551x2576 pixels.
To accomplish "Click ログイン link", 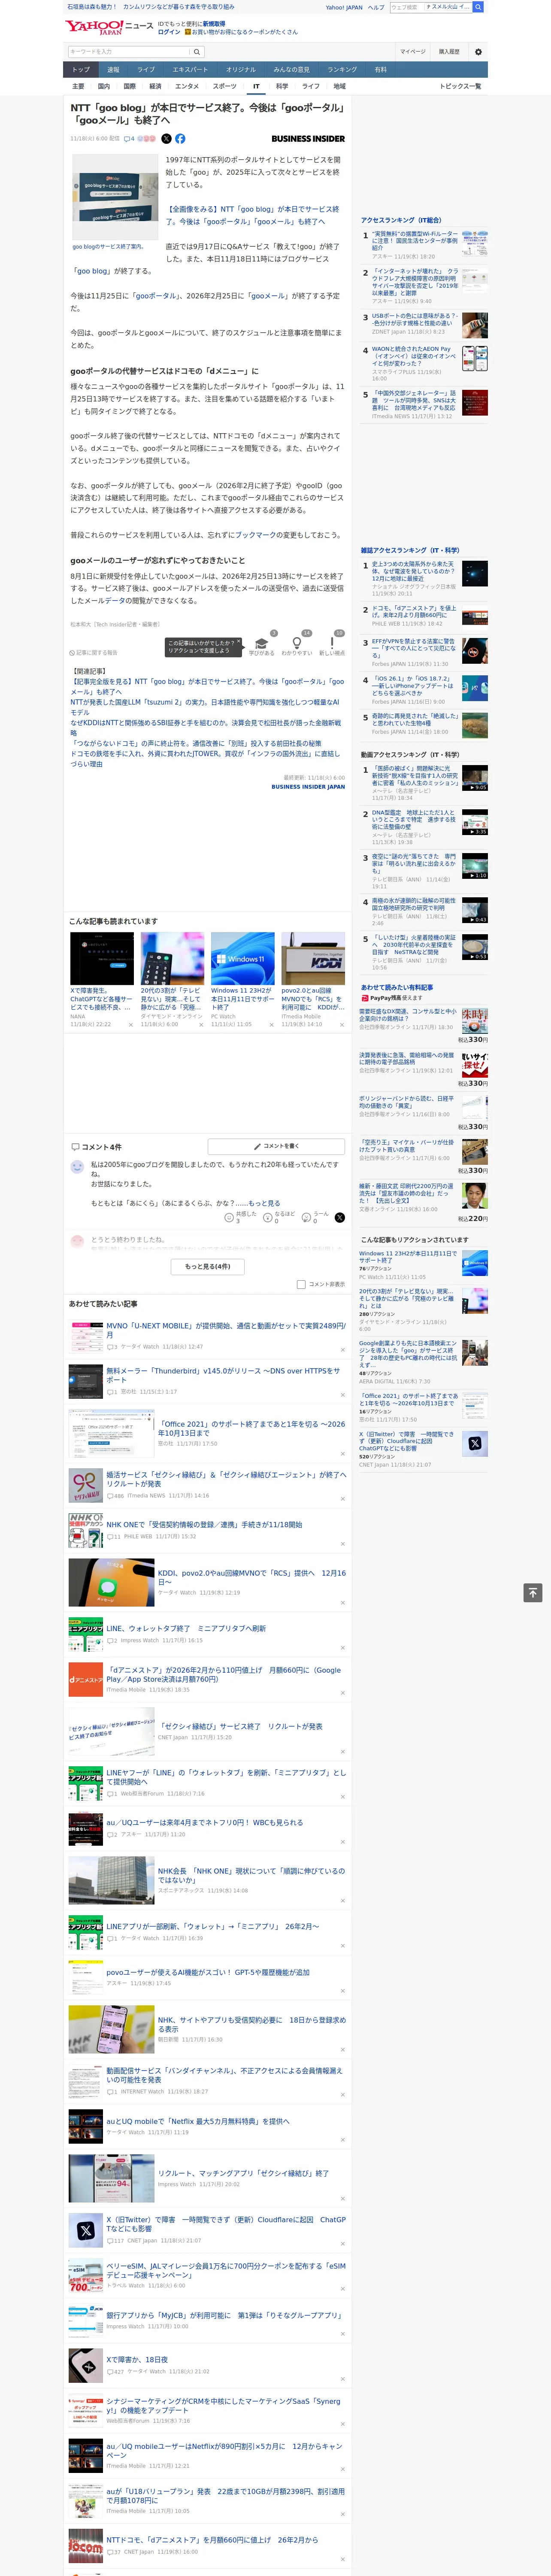I will pyautogui.click(x=169, y=32).
